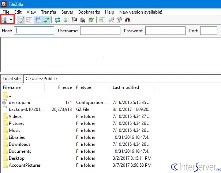Select the Desktop folder

point(16,158)
